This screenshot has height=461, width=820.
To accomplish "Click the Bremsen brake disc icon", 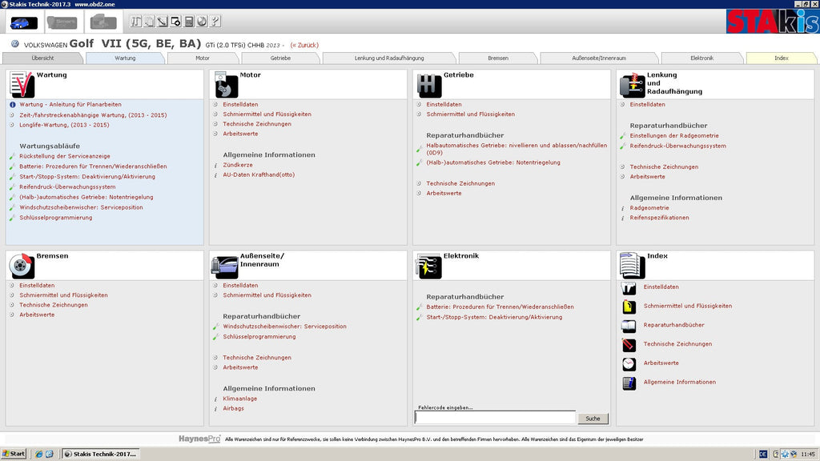I will 22,266.
